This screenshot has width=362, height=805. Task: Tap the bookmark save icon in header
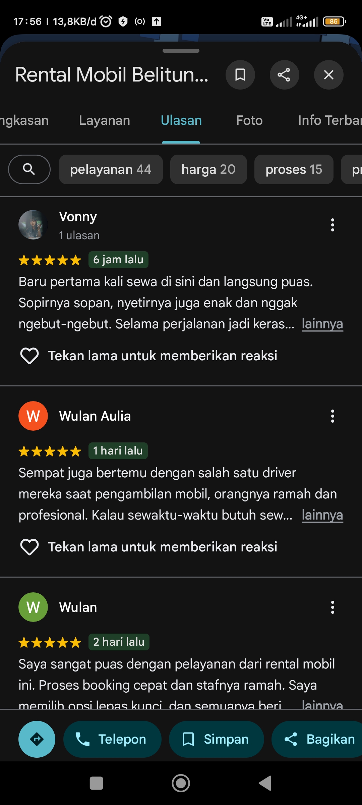pyautogui.click(x=240, y=75)
